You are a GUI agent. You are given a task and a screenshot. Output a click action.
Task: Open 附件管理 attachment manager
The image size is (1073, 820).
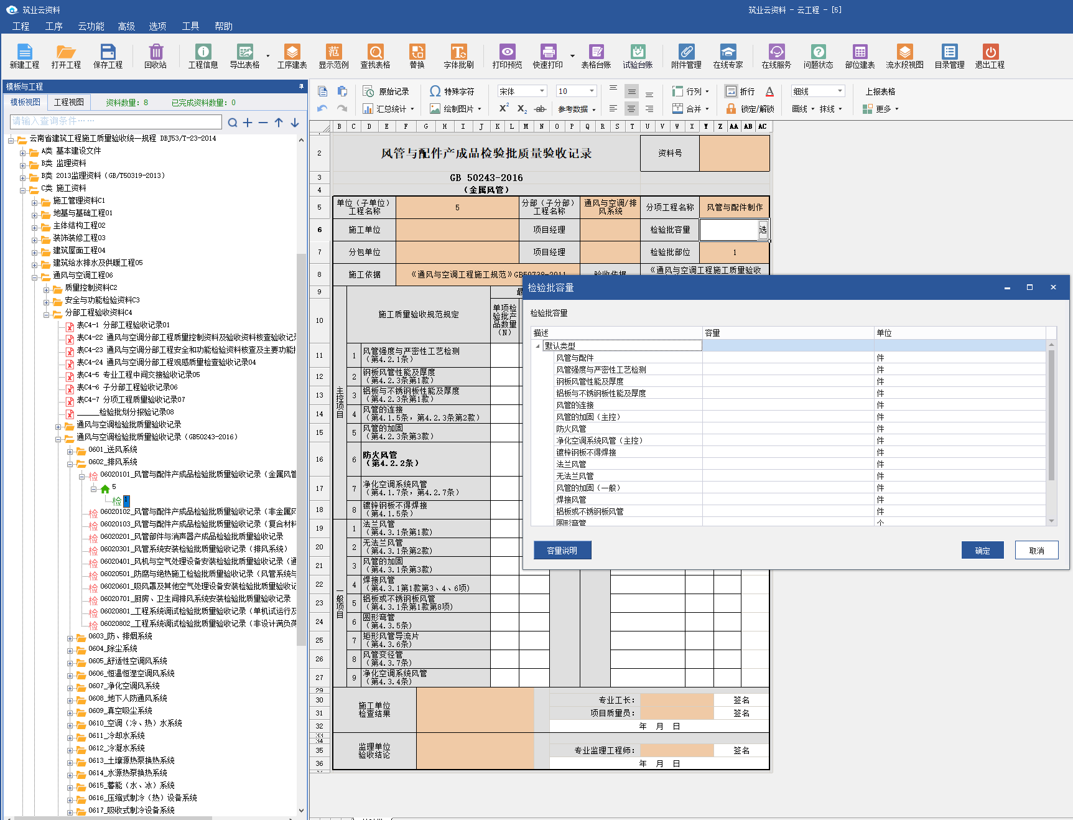[x=686, y=56]
